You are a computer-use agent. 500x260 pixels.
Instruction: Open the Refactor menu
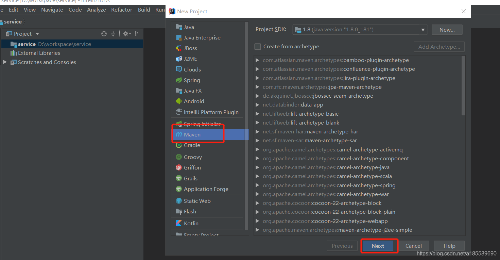[122, 10]
